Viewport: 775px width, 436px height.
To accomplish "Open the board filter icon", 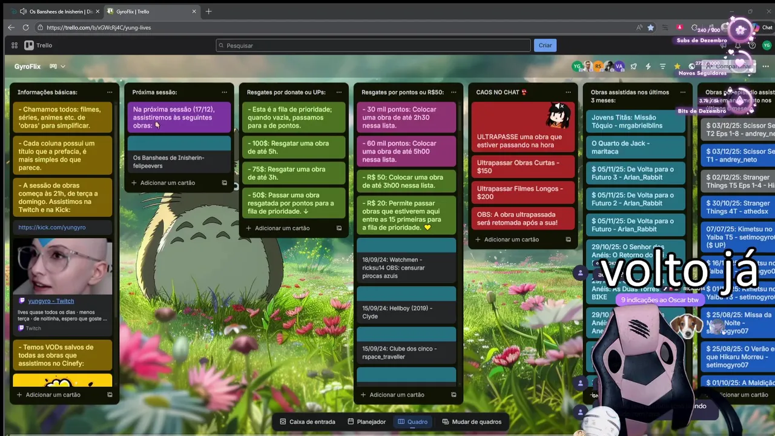I will [x=662, y=67].
